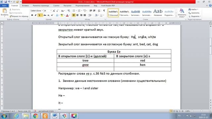This screenshot has width=212, height=119.
Task: Switch to the Рецензирование tab
Action: pos(82,6)
